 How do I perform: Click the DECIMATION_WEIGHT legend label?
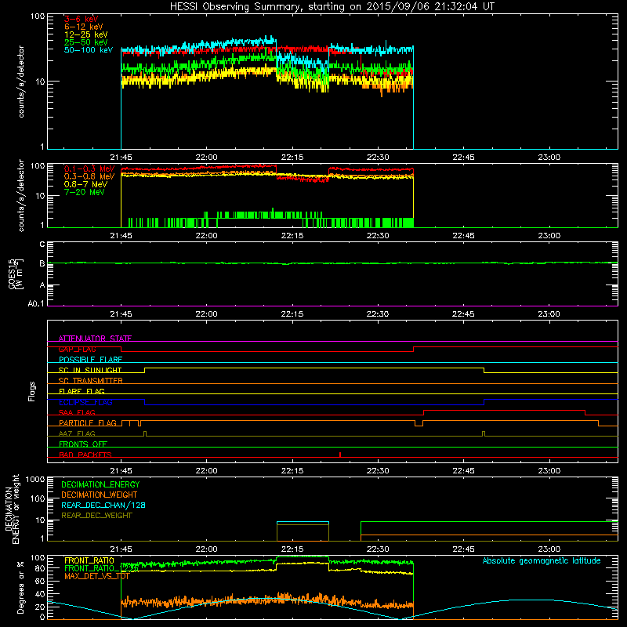pos(100,495)
